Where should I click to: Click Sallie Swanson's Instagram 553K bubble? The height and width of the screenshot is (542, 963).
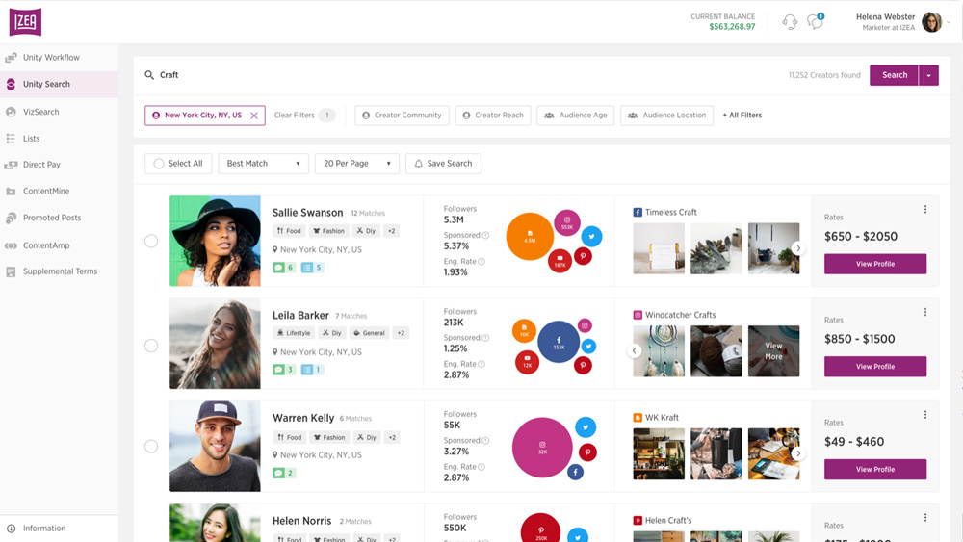tap(567, 222)
